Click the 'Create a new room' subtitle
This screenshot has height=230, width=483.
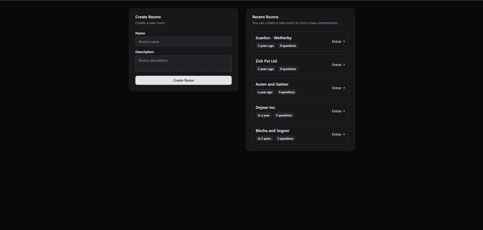(150, 23)
